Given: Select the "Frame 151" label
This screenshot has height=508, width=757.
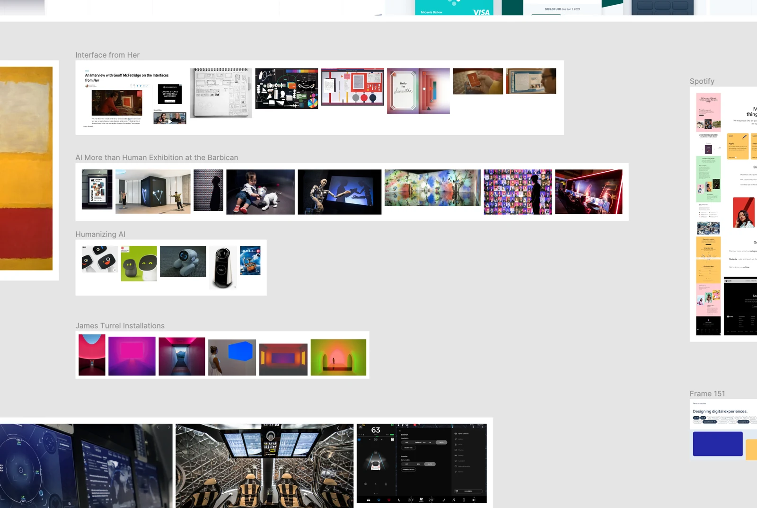Looking at the screenshot, I should pos(707,394).
